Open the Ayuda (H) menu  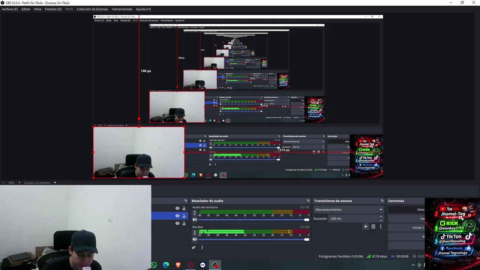pos(143,9)
